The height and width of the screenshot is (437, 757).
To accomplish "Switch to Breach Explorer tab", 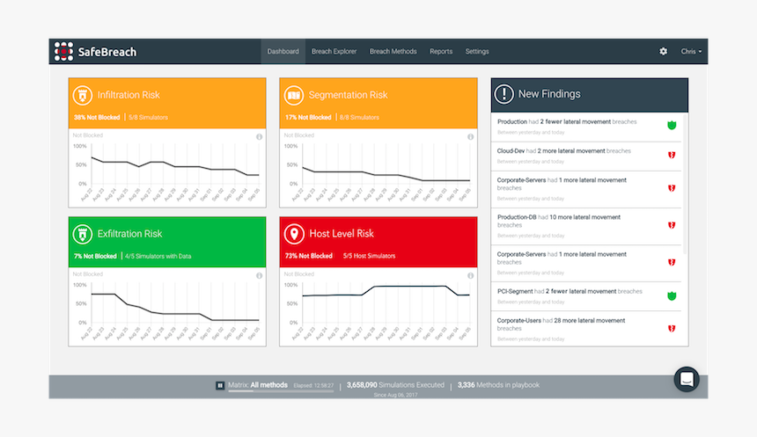I will 334,52.
